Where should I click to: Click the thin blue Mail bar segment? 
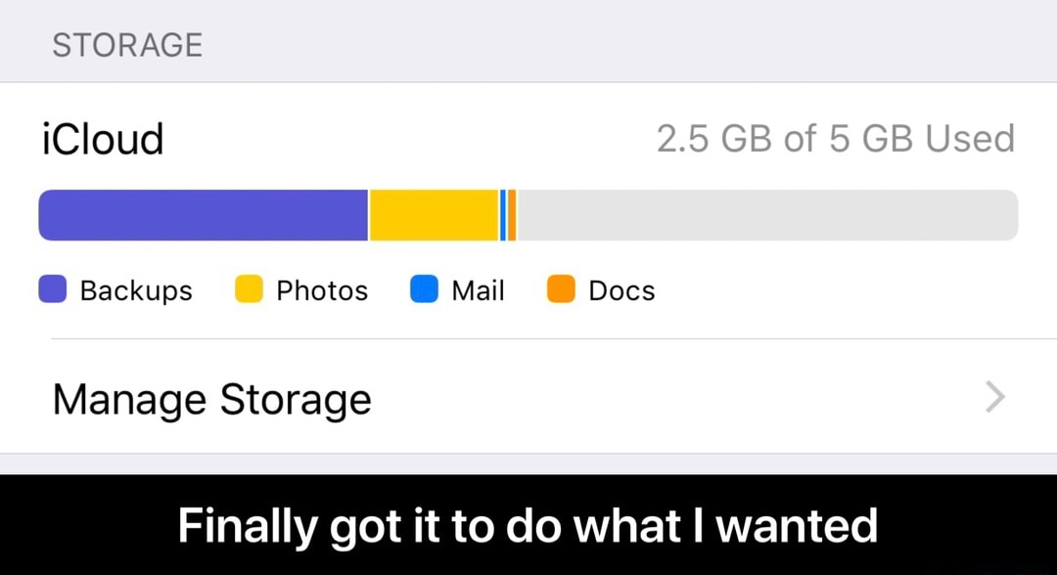click(x=503, y=215)
